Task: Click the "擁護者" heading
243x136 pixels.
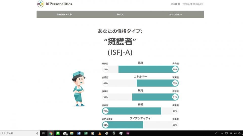Action: (x=120, y=41)
